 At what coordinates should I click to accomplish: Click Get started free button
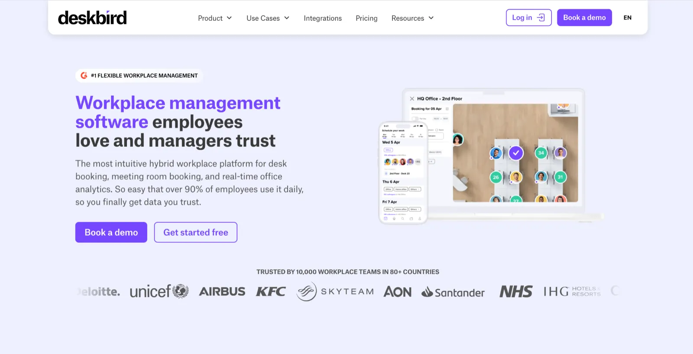coord(196,232)
